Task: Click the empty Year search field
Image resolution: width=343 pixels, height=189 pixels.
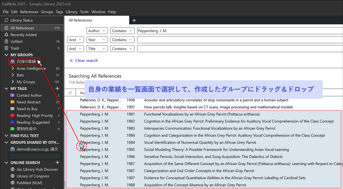Action: pyautogui.click(x=240, y=40)
